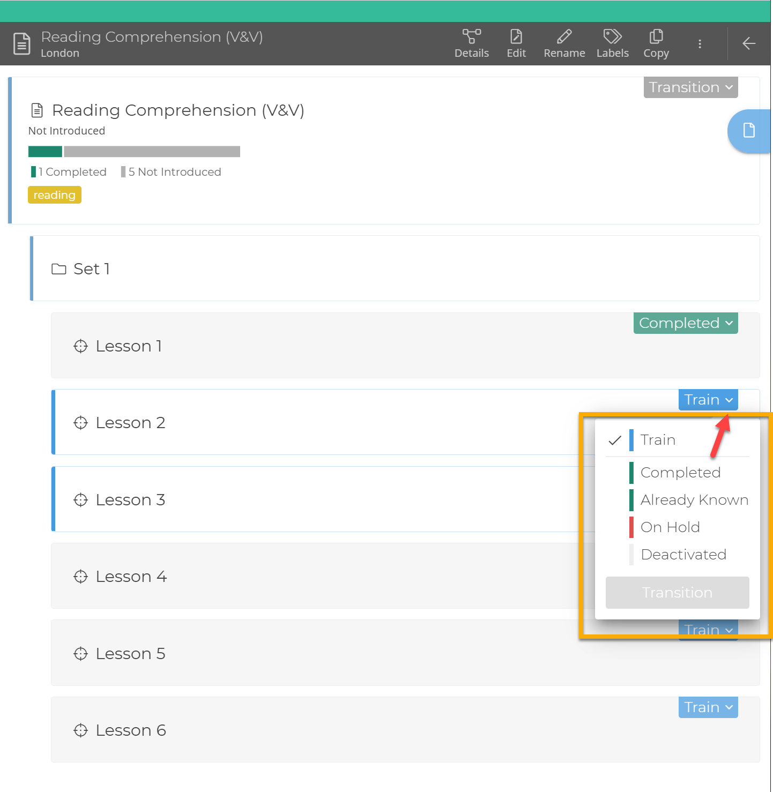This screenshot has width=773, height=792.
Task: Click the Details icon in the toolbar
Action: tap(471, 43)
